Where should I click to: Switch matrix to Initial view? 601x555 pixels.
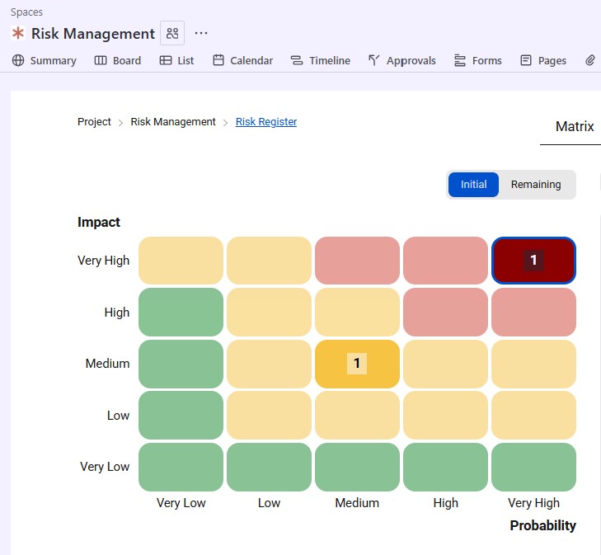click(x=473, y=185)
